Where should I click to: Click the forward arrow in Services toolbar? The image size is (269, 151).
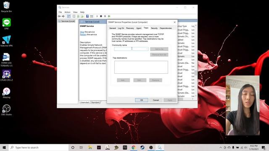point(63,16)
